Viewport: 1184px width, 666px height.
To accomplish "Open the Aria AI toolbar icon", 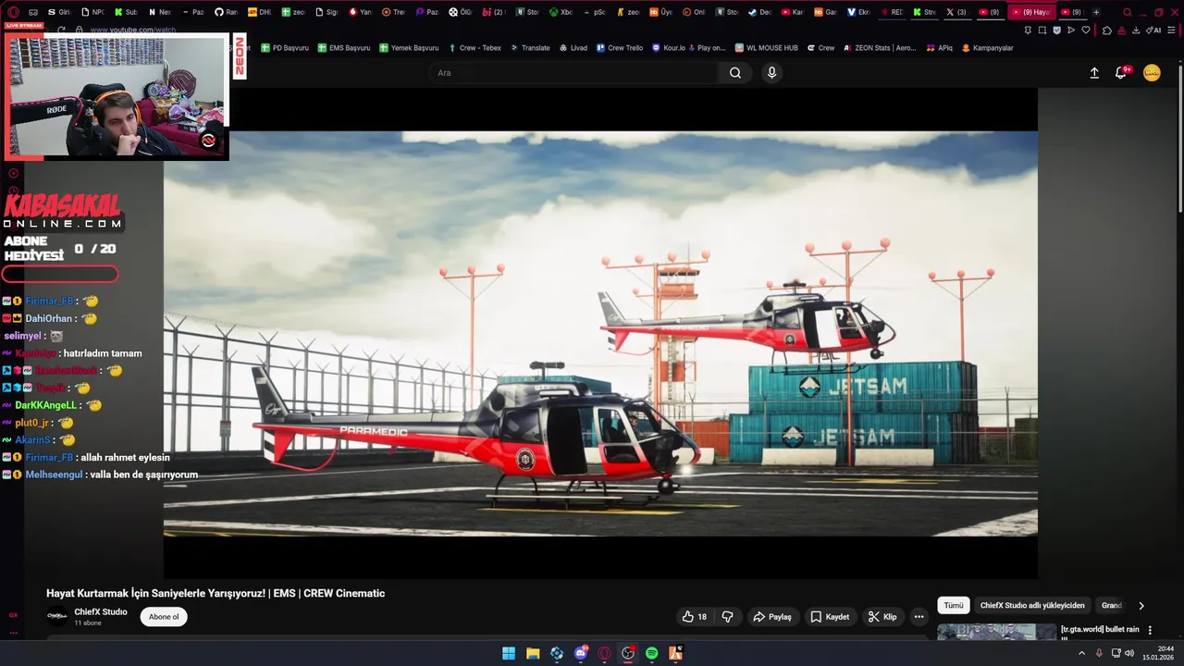I will [1154, 31].
